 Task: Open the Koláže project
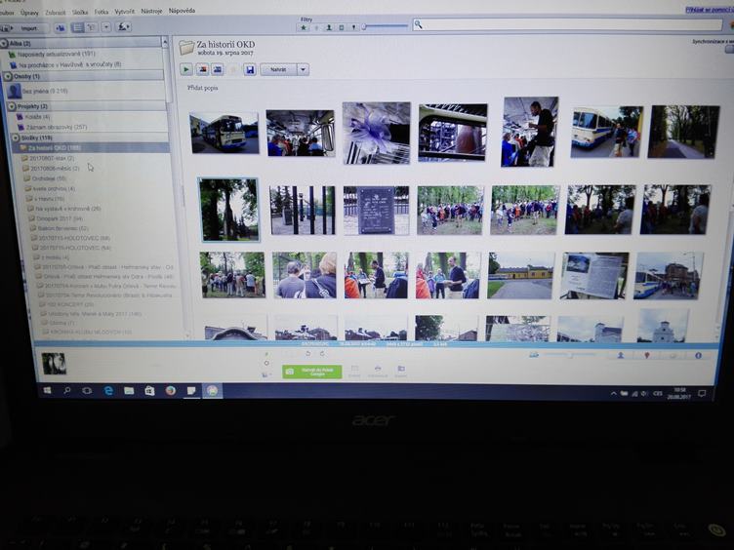click(x=33, y=117)
